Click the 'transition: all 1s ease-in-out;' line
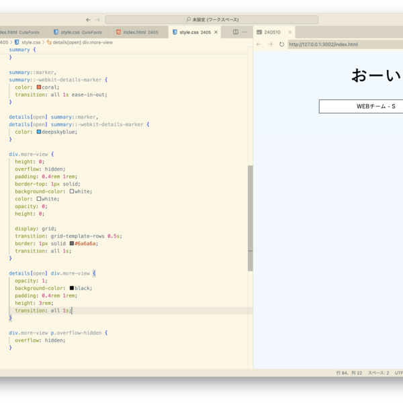 (x=61, y=95)
